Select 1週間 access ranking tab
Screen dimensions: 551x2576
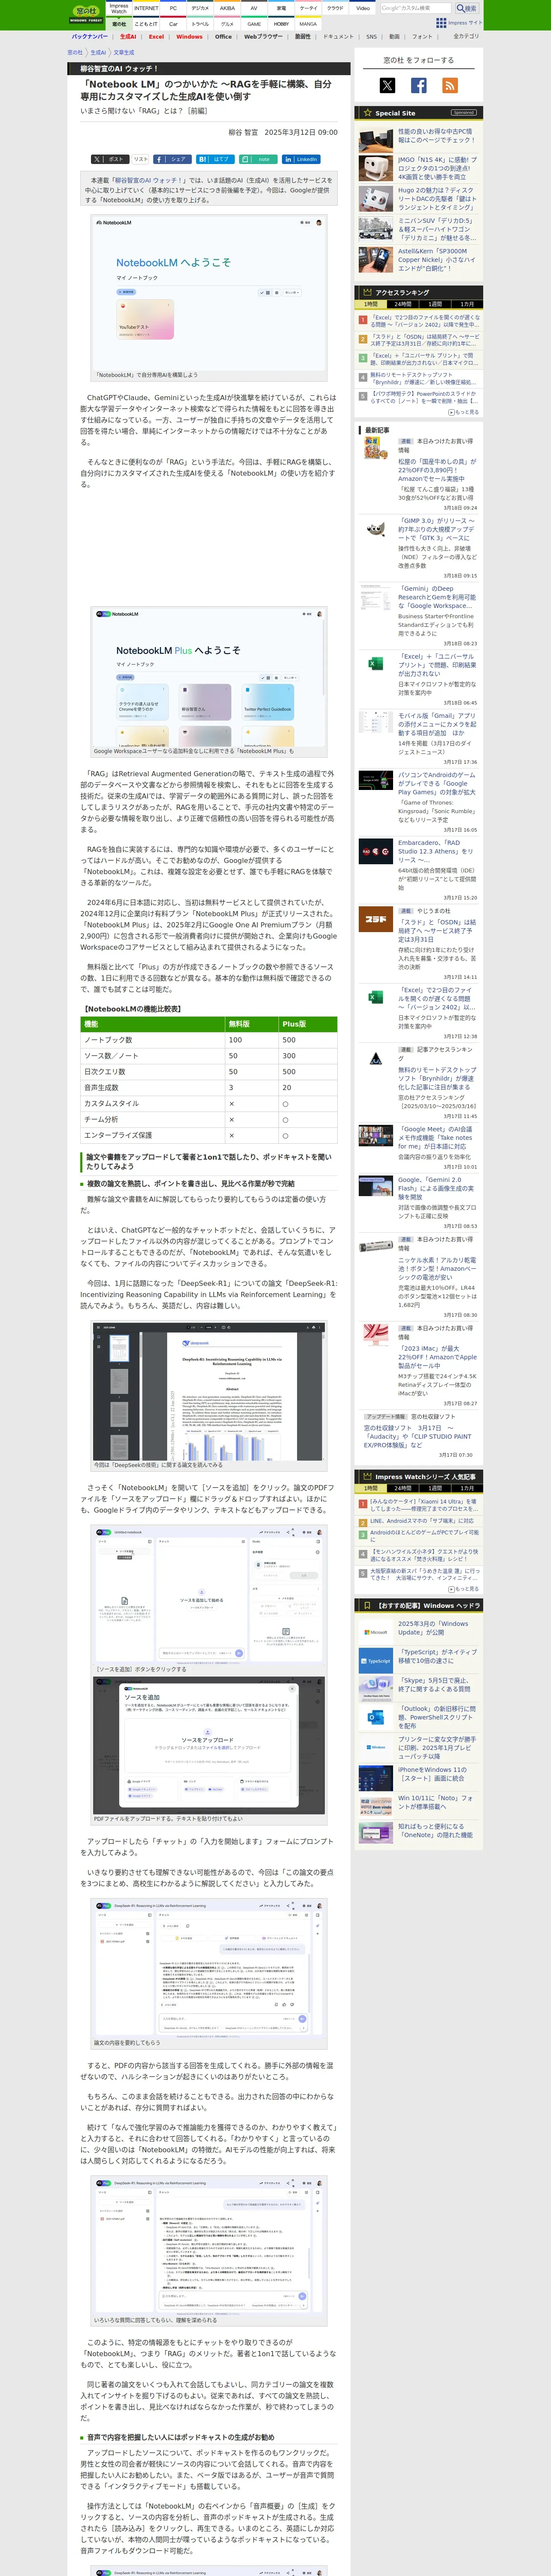(x=435, y=304)
